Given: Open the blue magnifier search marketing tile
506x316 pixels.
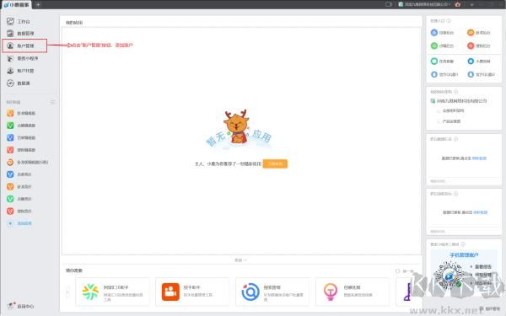Looking at the screenshot, I should 272,292.
